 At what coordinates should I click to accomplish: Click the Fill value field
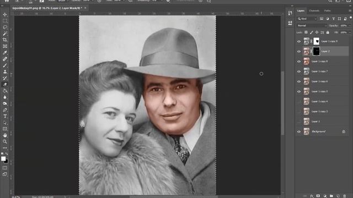pos(344,32)
